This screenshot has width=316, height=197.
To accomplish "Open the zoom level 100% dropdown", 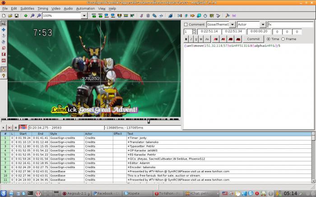I will 84,15.
